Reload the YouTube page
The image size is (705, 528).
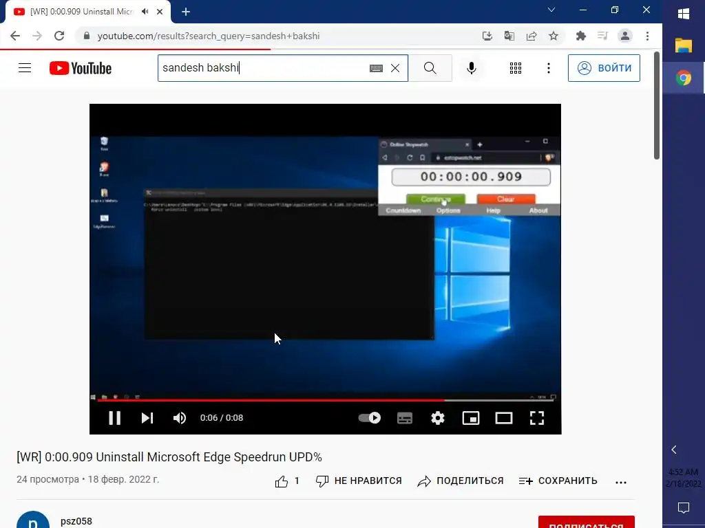coord(59,36)
